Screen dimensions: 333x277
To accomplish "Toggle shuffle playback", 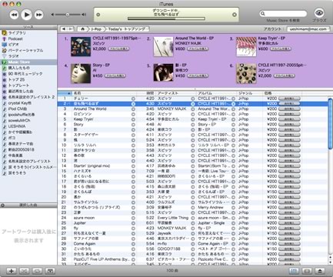I will click(24, 271).
